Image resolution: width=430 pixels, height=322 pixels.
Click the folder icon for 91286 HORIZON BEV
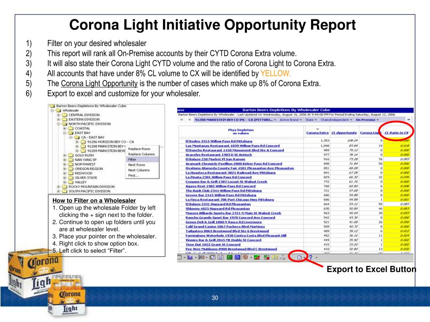[x=83, y=142]
